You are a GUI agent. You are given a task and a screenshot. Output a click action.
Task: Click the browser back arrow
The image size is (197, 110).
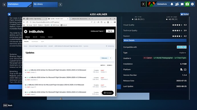24,22
